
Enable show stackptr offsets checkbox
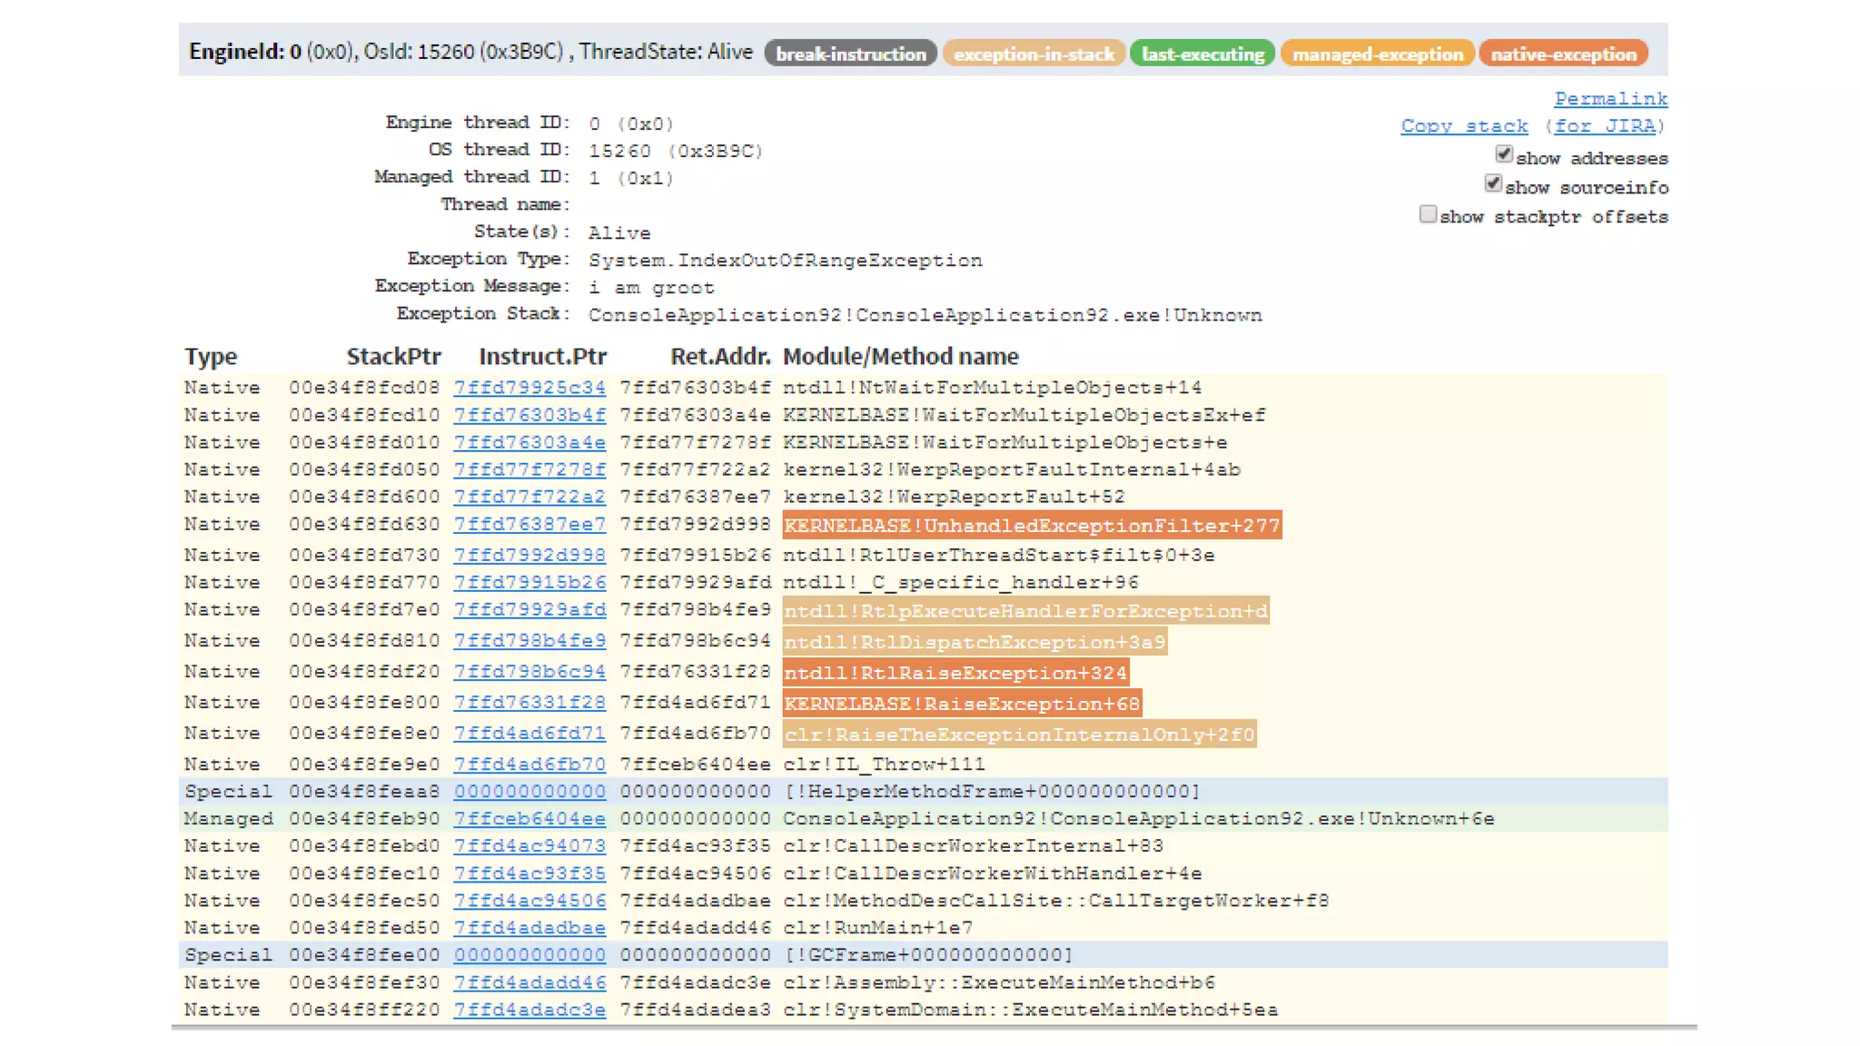click(1428, 214)
